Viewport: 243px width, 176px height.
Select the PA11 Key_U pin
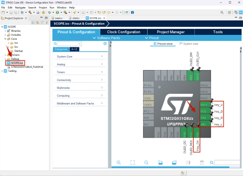point(205,105)
